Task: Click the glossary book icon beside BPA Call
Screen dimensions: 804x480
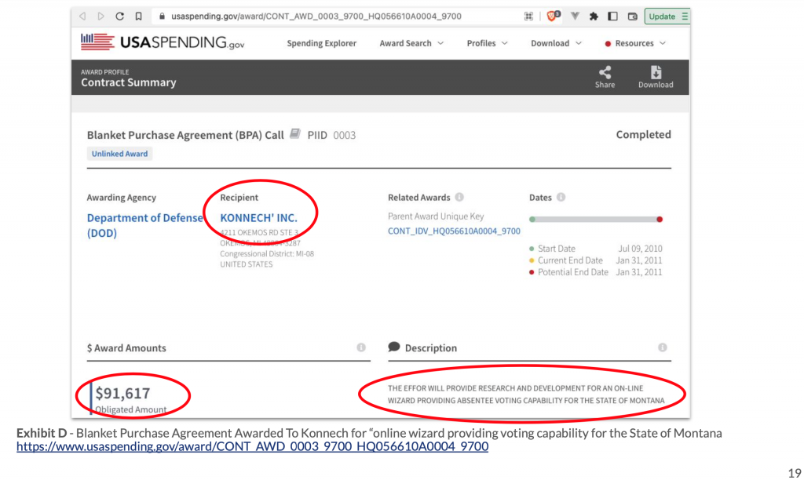Action: (295, 133)
